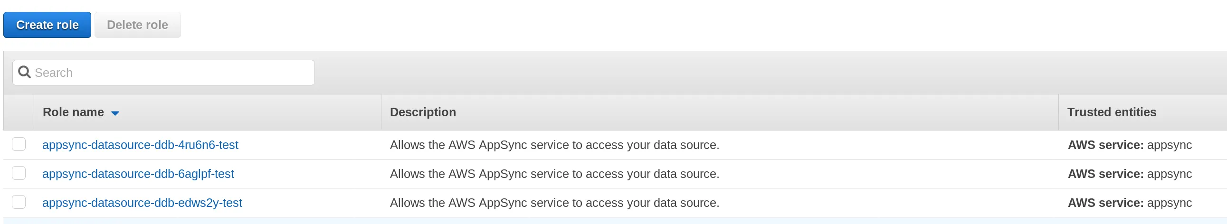Click the description text of the 6aglpf role
Image resolution: width=1227 pixels, height=224 pixels.
(554, 174)
